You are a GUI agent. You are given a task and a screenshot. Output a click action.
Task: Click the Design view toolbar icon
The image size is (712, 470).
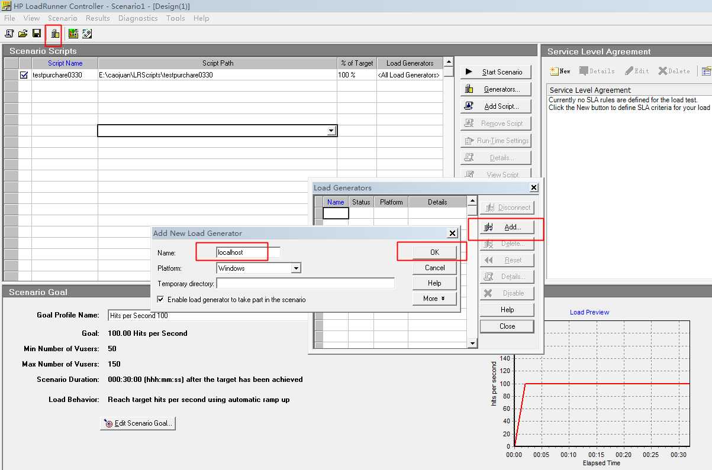[73, 34]
